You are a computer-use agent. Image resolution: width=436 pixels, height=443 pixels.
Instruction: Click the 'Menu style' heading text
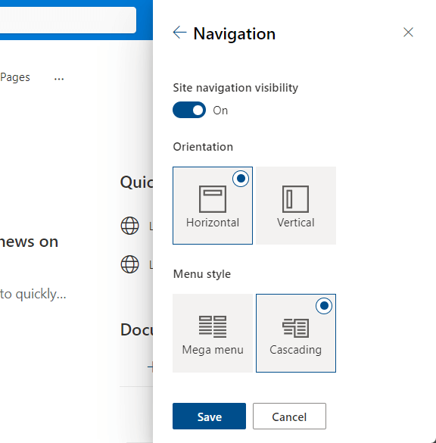pos(202,274)
